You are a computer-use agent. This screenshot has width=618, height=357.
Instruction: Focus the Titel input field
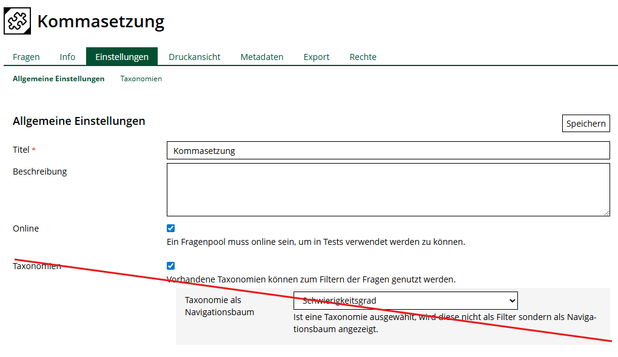(x=388, y=150)
